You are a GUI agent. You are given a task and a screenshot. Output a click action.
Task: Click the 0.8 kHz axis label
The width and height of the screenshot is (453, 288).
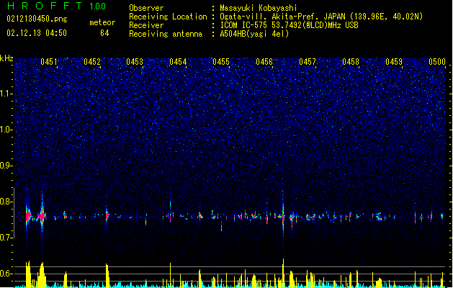6,202
